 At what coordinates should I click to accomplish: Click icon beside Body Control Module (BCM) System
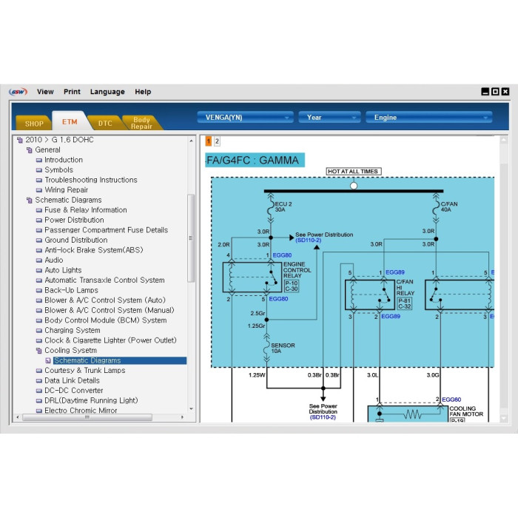click(x=39, y=320)
